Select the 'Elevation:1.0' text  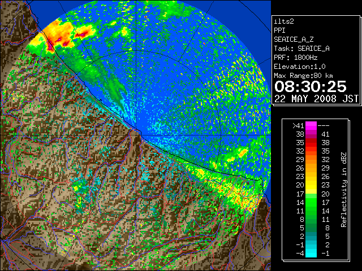coord(300,67)
